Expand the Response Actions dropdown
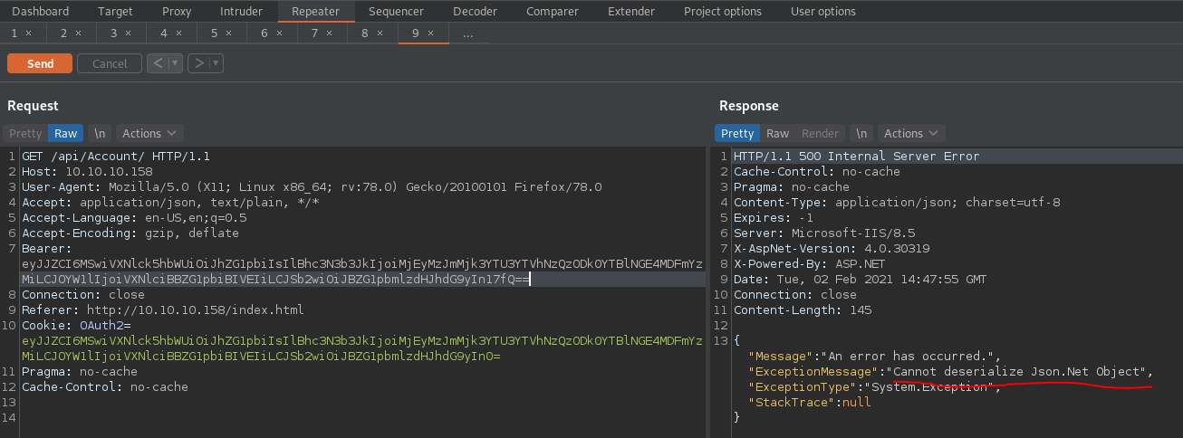 point(911,133)
